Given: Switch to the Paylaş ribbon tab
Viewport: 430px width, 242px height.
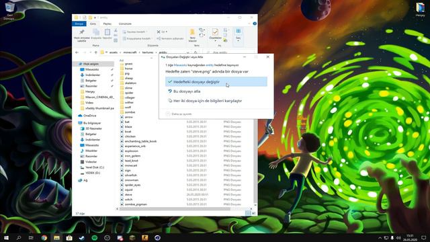Looking at the screenshot, I should click(107, 24).
